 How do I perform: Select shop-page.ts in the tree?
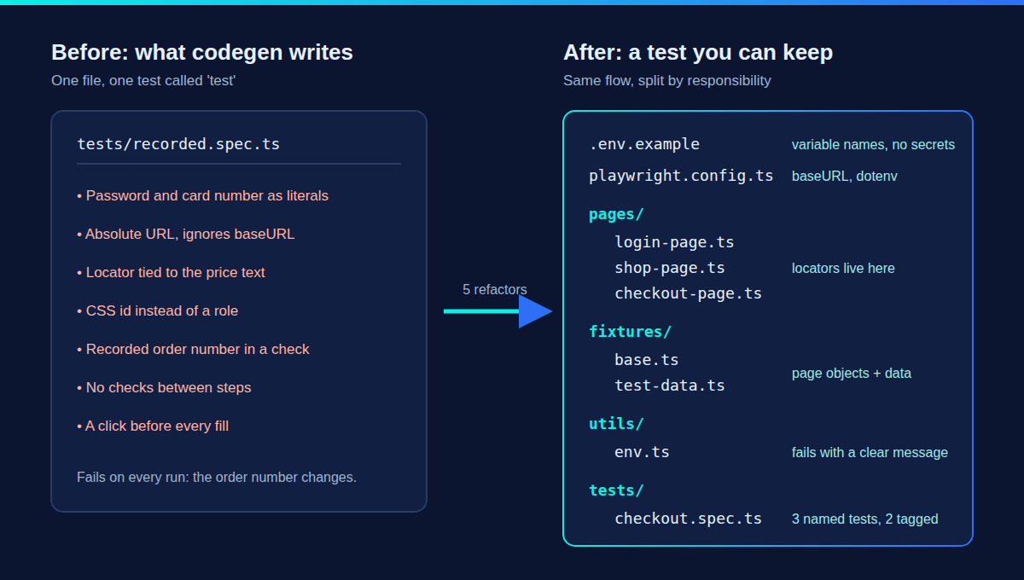click(670, 268)
